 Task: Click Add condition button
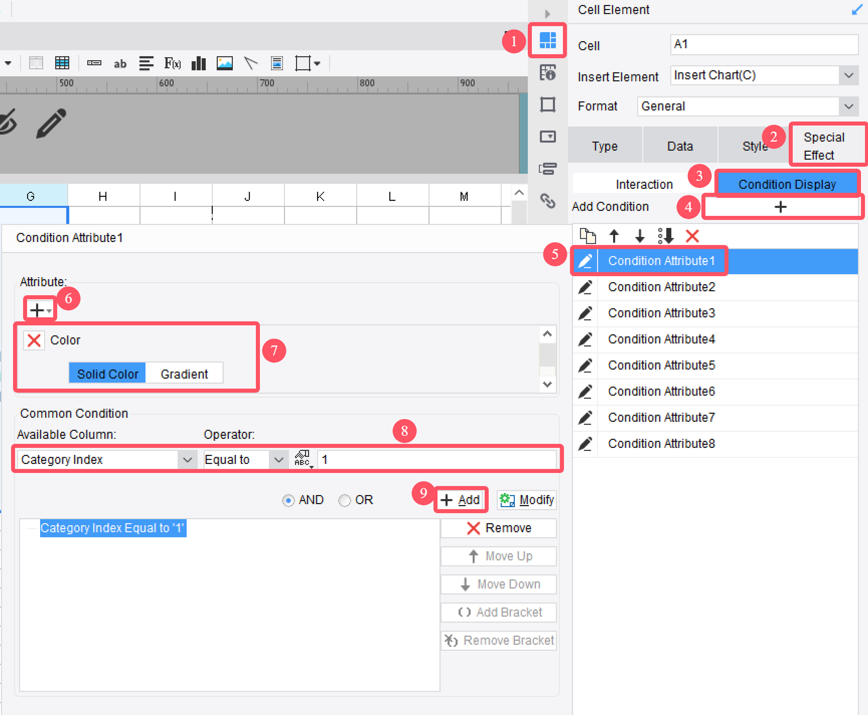(x=461, y=500)
